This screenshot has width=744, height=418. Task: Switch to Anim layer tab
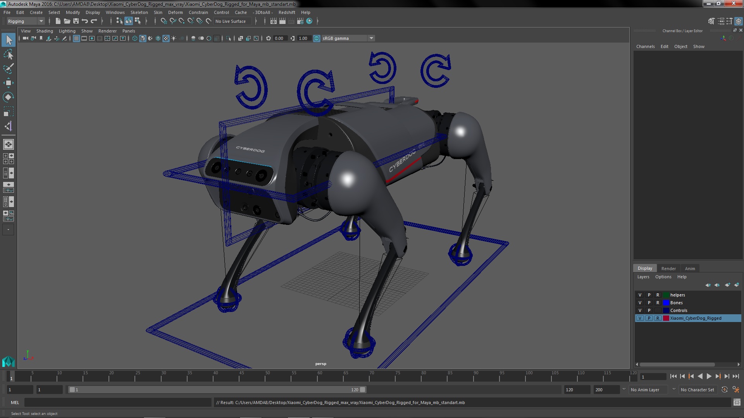[690, 269]
